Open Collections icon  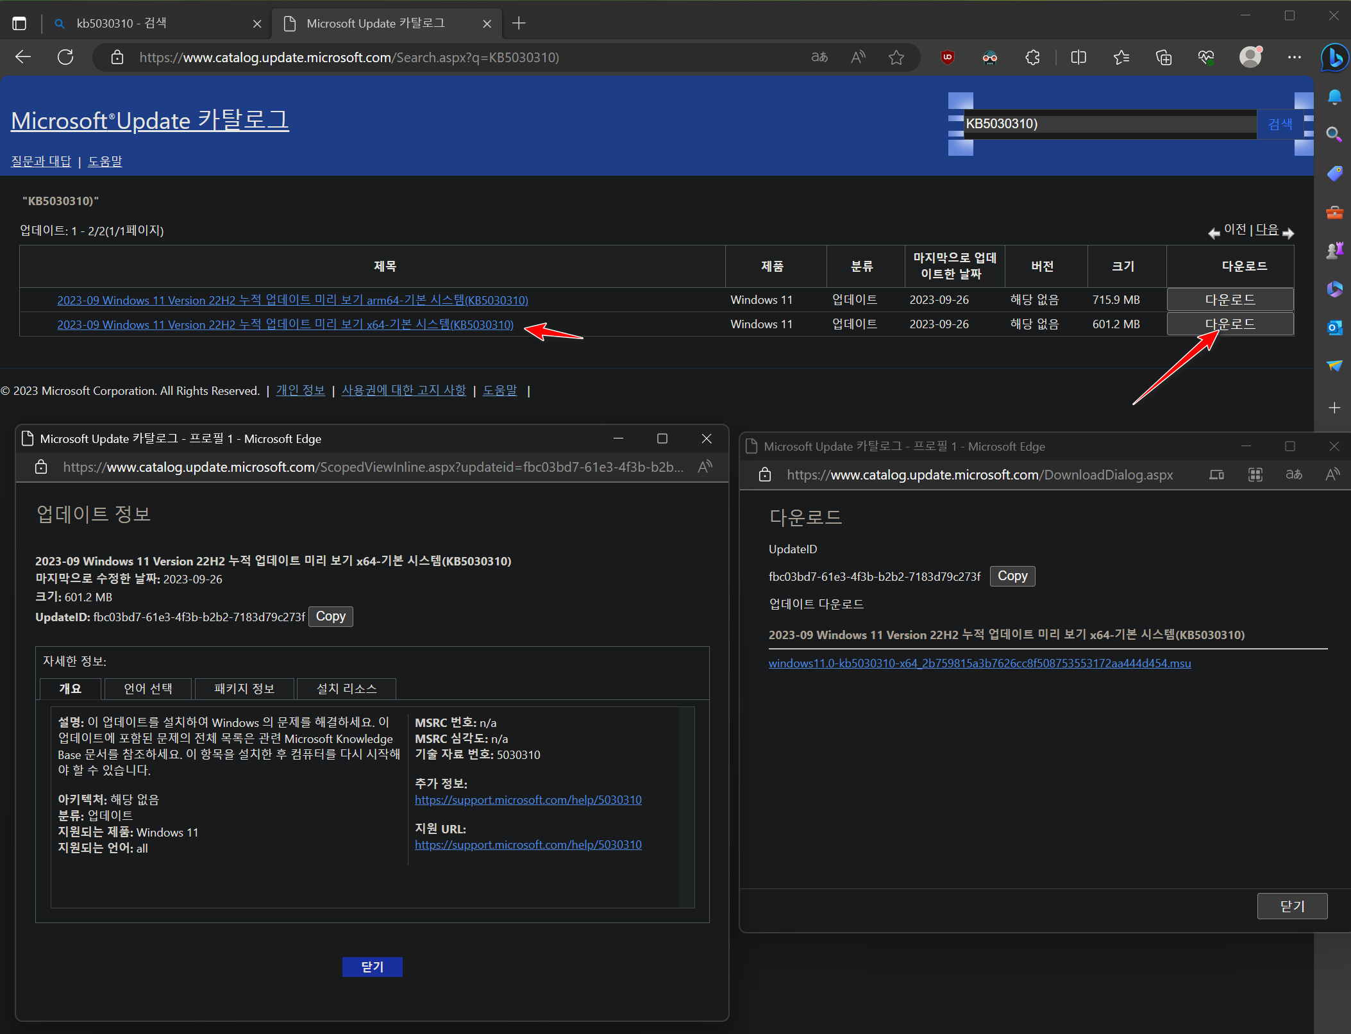click(x=1164, y=57)
